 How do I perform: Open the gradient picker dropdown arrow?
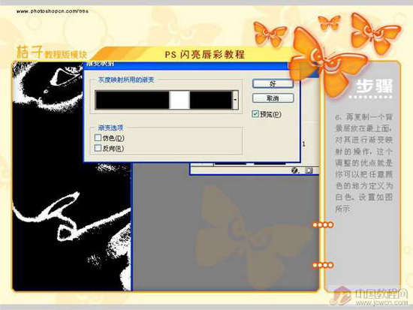tap(235, 100)
